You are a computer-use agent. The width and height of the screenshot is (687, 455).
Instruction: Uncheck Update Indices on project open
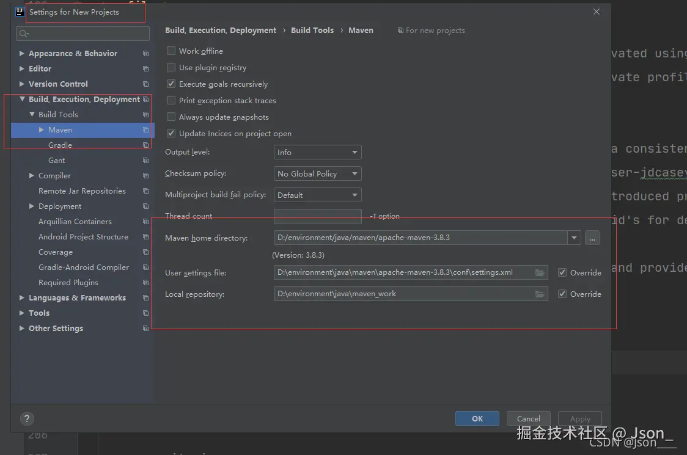[x=171, y=133]
